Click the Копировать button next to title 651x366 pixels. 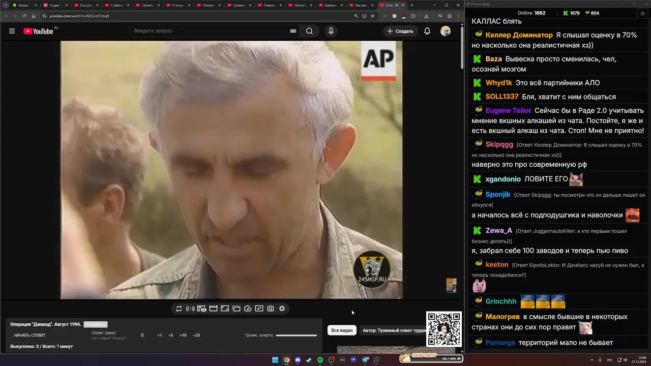96,324
